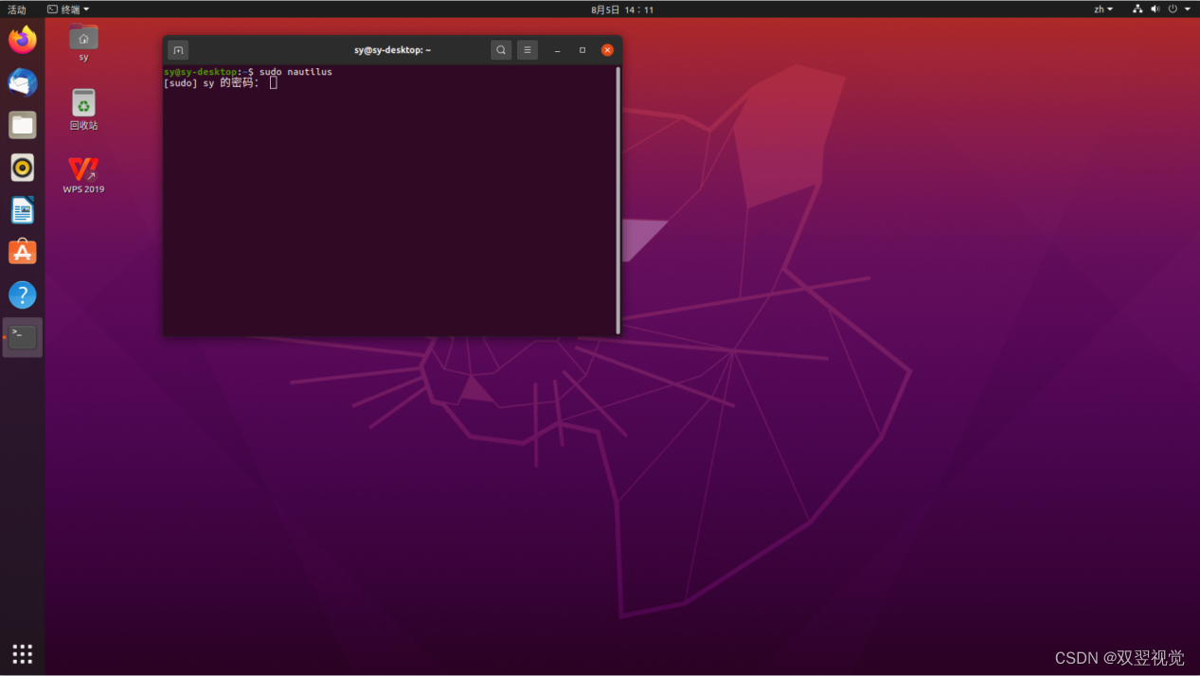This screenshot has height=676, width=1200.
Task: Open Rhythmbox music player from the dock
Action: tap(22, 167)
